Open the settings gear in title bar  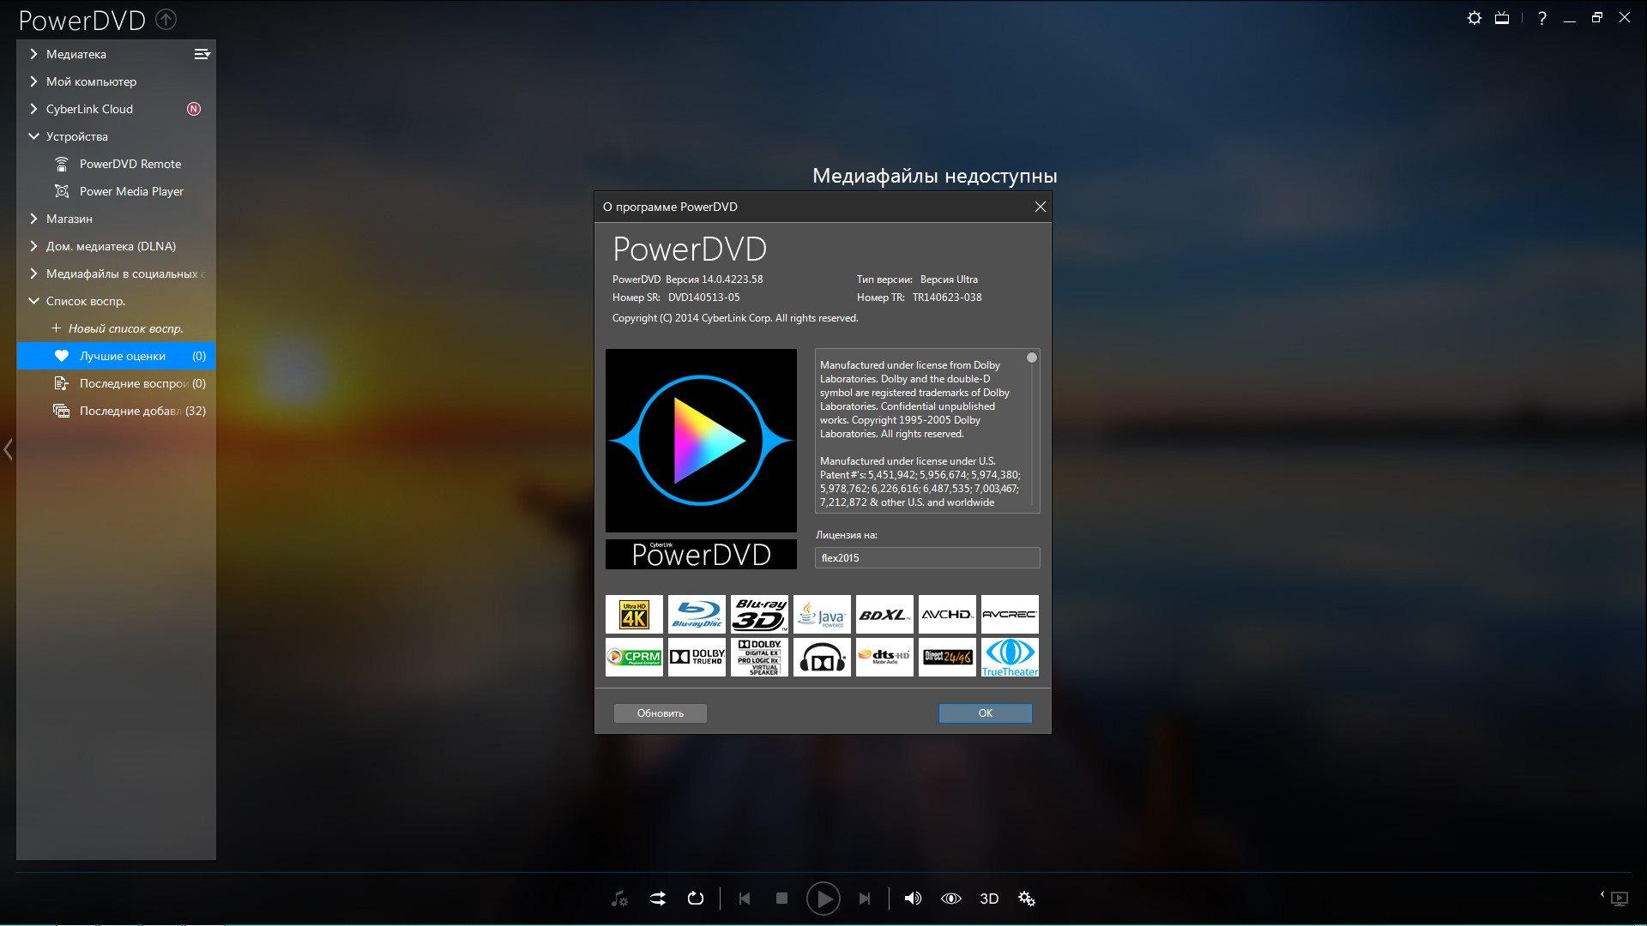(1474, 18)
